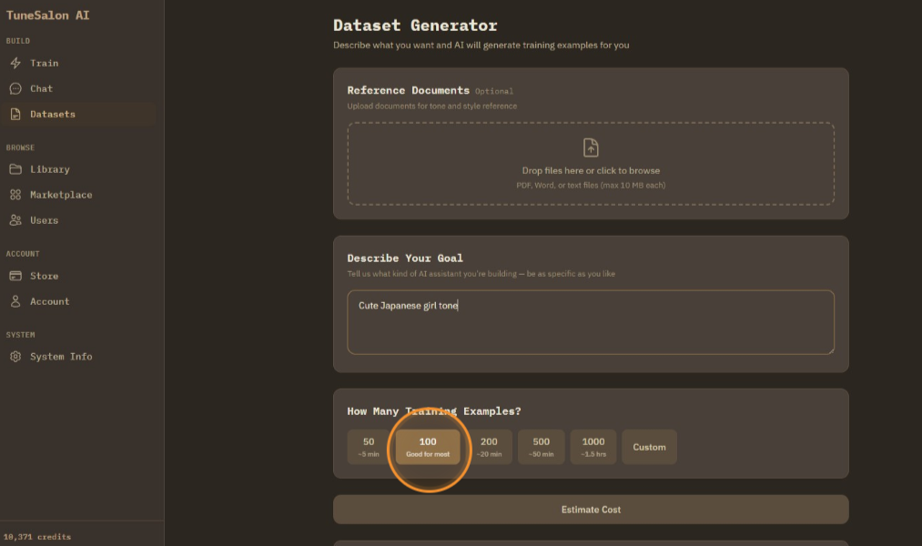Click the Account person icon
The image size is (922, 546).
(15, 301)
